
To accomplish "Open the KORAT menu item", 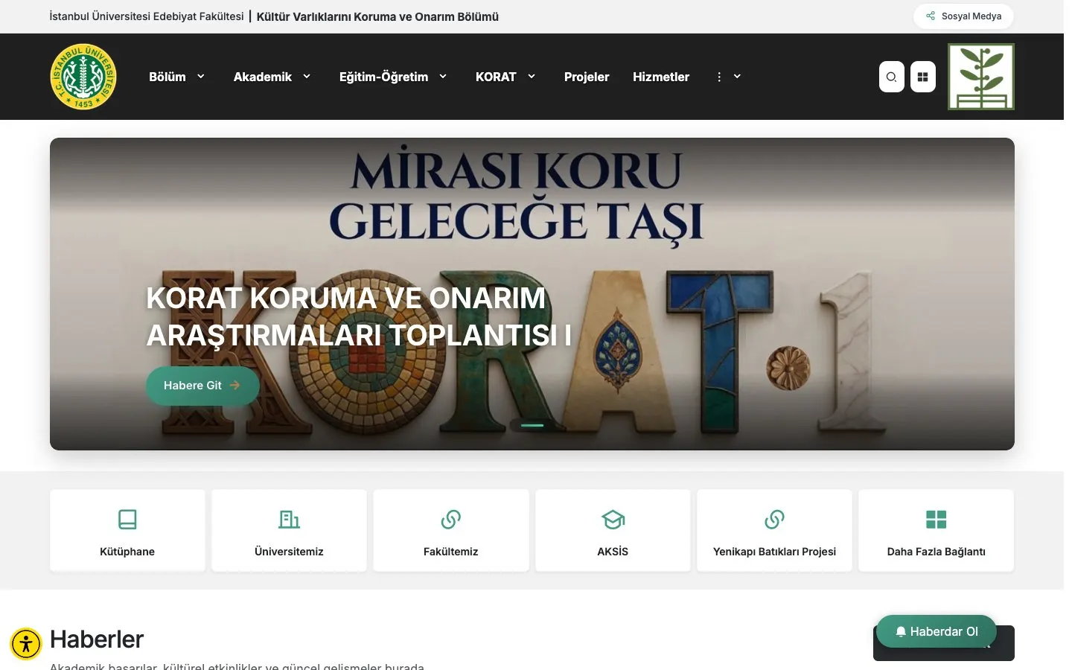I will click(496, 77).
